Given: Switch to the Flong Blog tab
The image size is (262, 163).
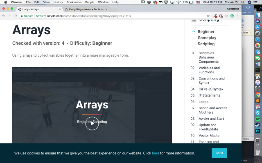Looking at the screenshot, I should pos(86,9).
